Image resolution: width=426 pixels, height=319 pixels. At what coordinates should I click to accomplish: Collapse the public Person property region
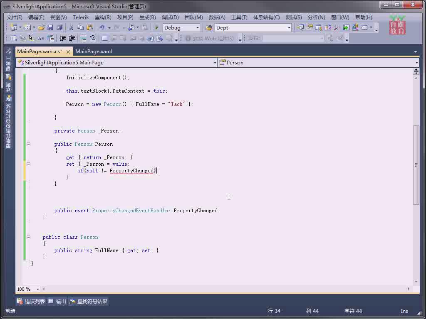[x=29, y=144]
